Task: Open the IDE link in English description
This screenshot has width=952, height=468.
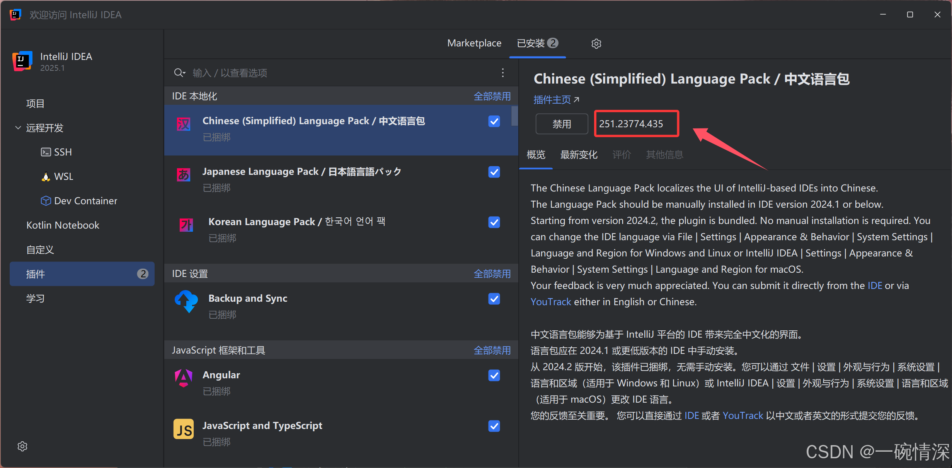Action: click(x=875, y=285)
